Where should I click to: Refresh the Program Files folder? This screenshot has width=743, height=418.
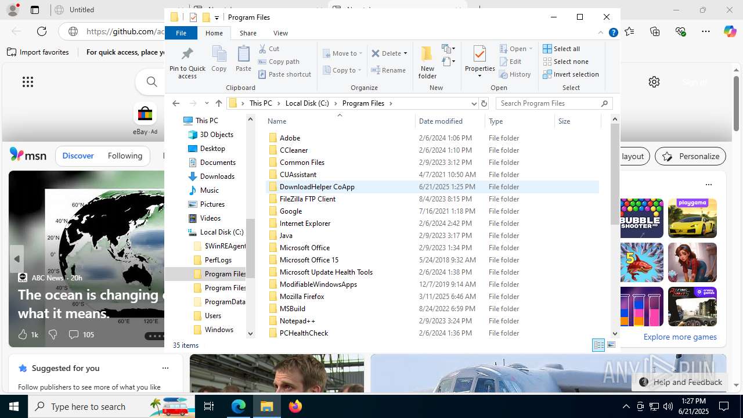pyautogui.click(x=484, y=103)
